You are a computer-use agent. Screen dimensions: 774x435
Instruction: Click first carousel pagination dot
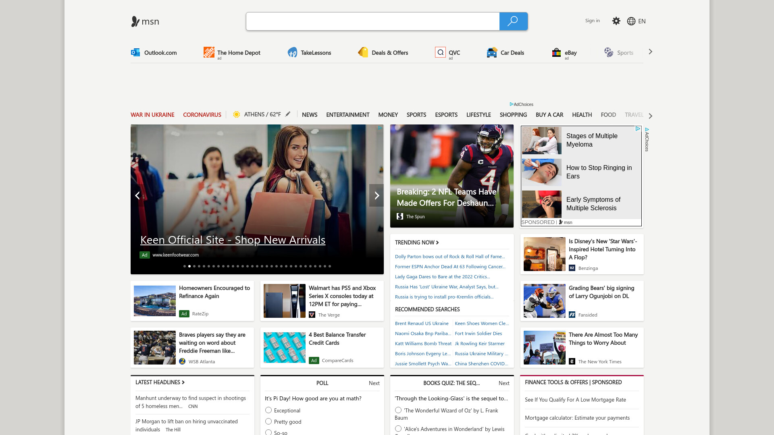(x=185, y=266)
